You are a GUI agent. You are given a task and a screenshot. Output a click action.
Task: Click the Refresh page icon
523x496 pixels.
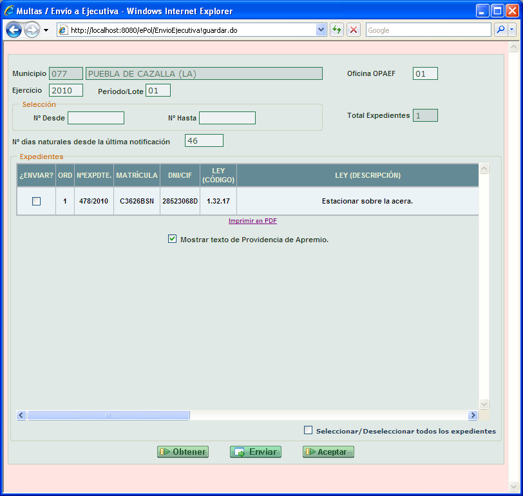[x=337, y=30]
